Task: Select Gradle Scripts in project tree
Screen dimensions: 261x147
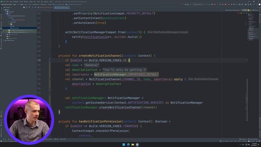Action: pos(10,40)
